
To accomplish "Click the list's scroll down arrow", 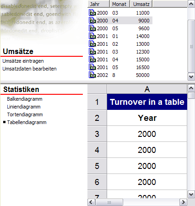I will (191, 76).
